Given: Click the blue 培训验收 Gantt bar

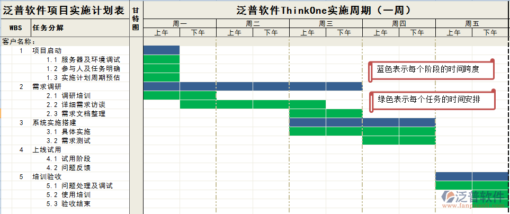Looking at the screenshot, I should [472, 176].
